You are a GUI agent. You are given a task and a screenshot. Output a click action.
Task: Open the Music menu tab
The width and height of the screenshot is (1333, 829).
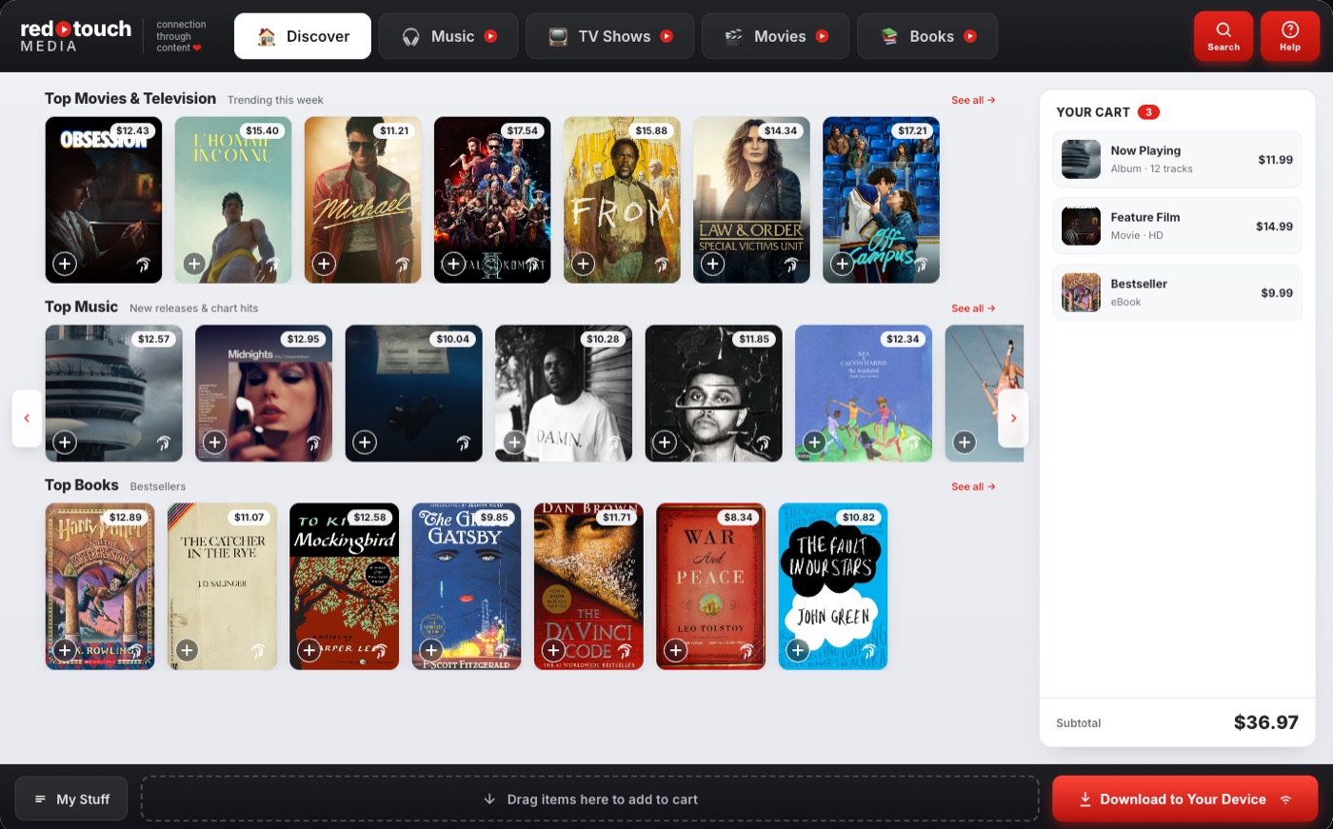[448, 36]
